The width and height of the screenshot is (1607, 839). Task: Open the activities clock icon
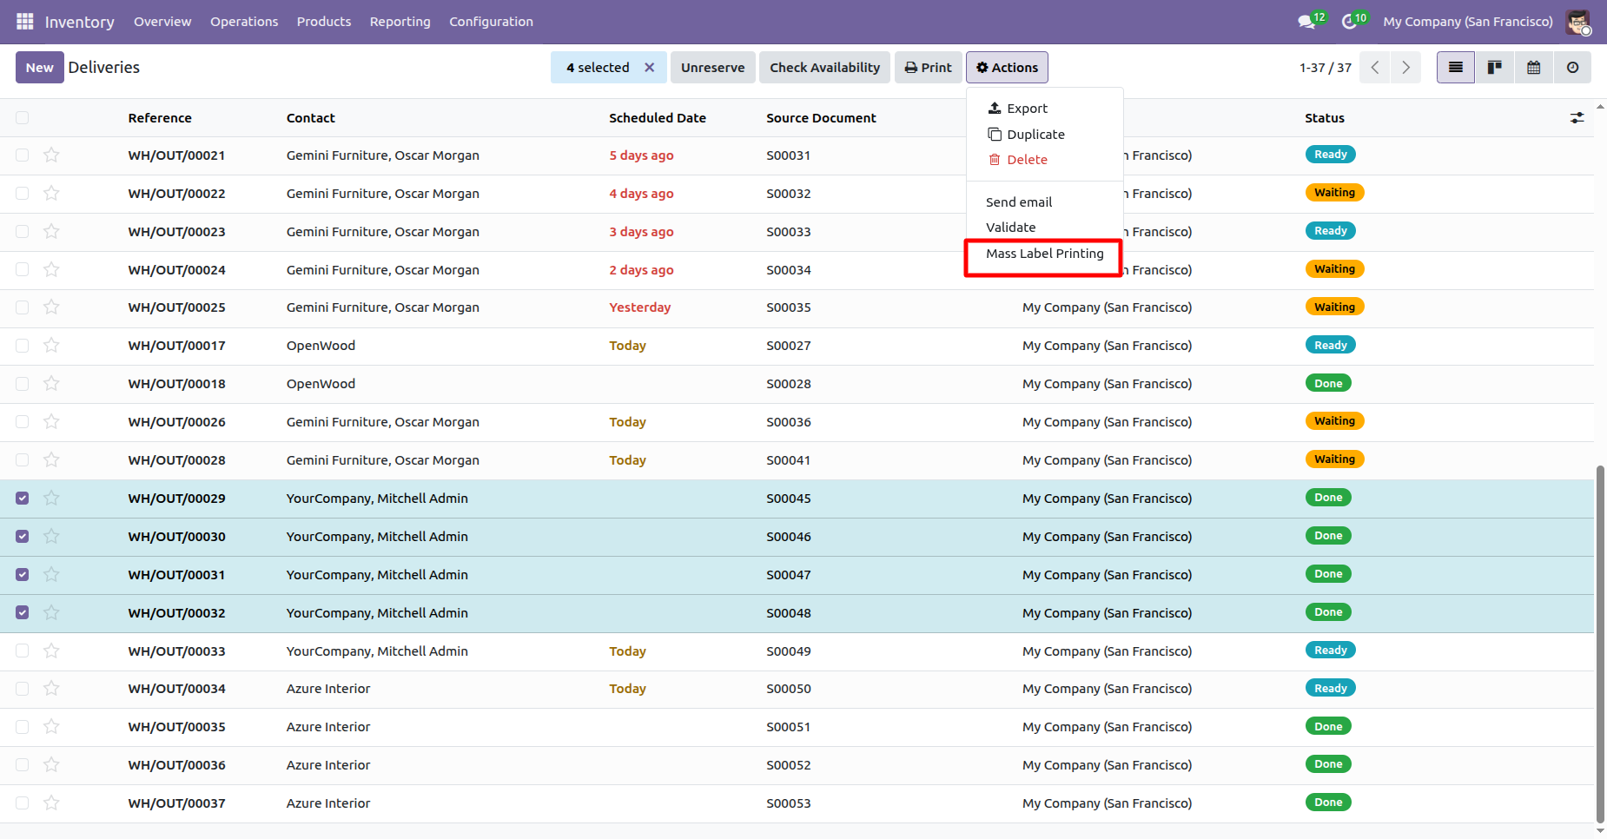tap(1349, 22)
